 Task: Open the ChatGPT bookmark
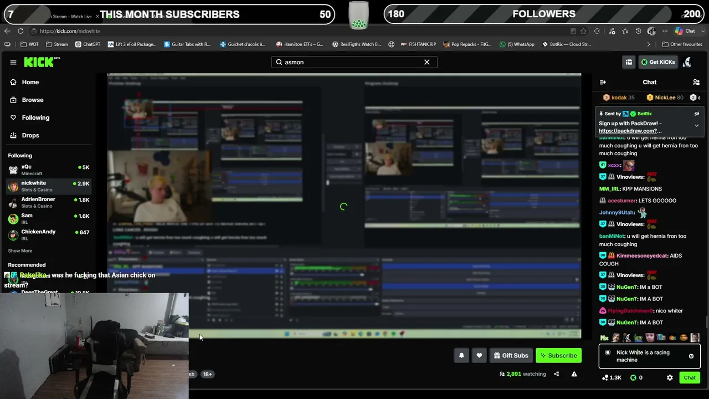88,44
